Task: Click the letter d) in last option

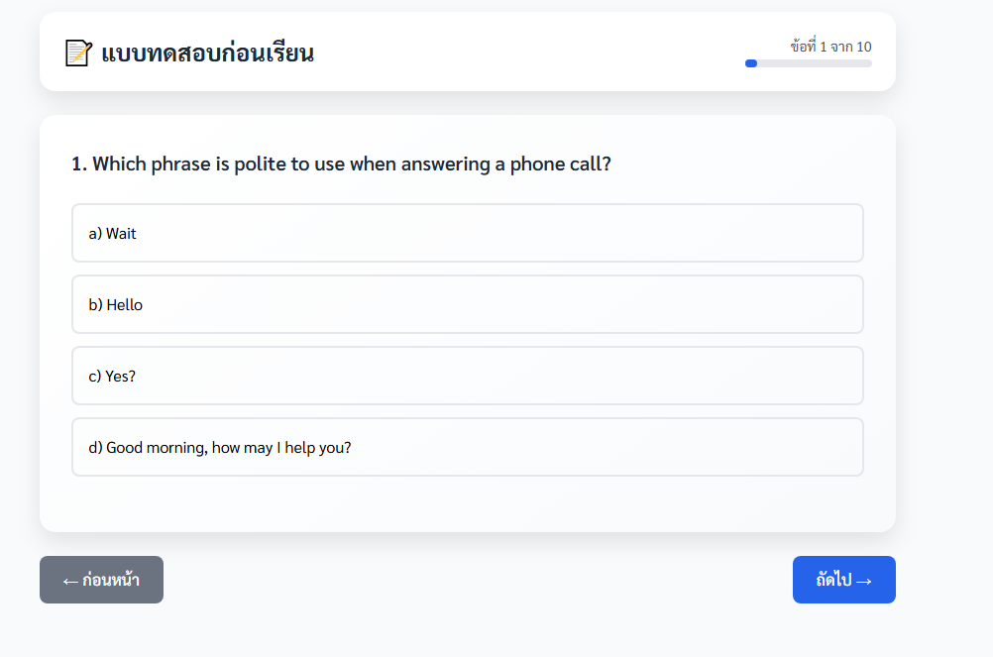Action: [x=95, y=448]
